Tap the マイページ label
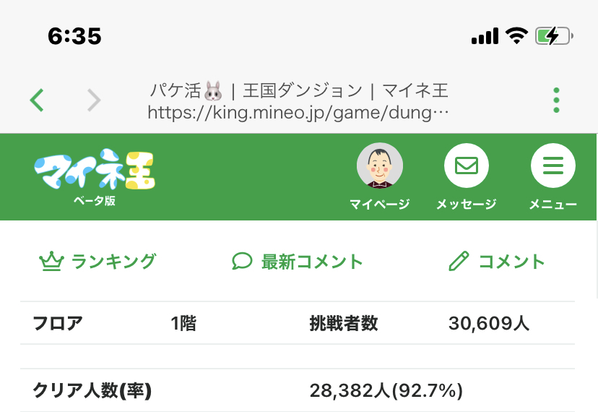Image resolution: width=598 pixels, height=412 pixels. (x=380, y=205)
